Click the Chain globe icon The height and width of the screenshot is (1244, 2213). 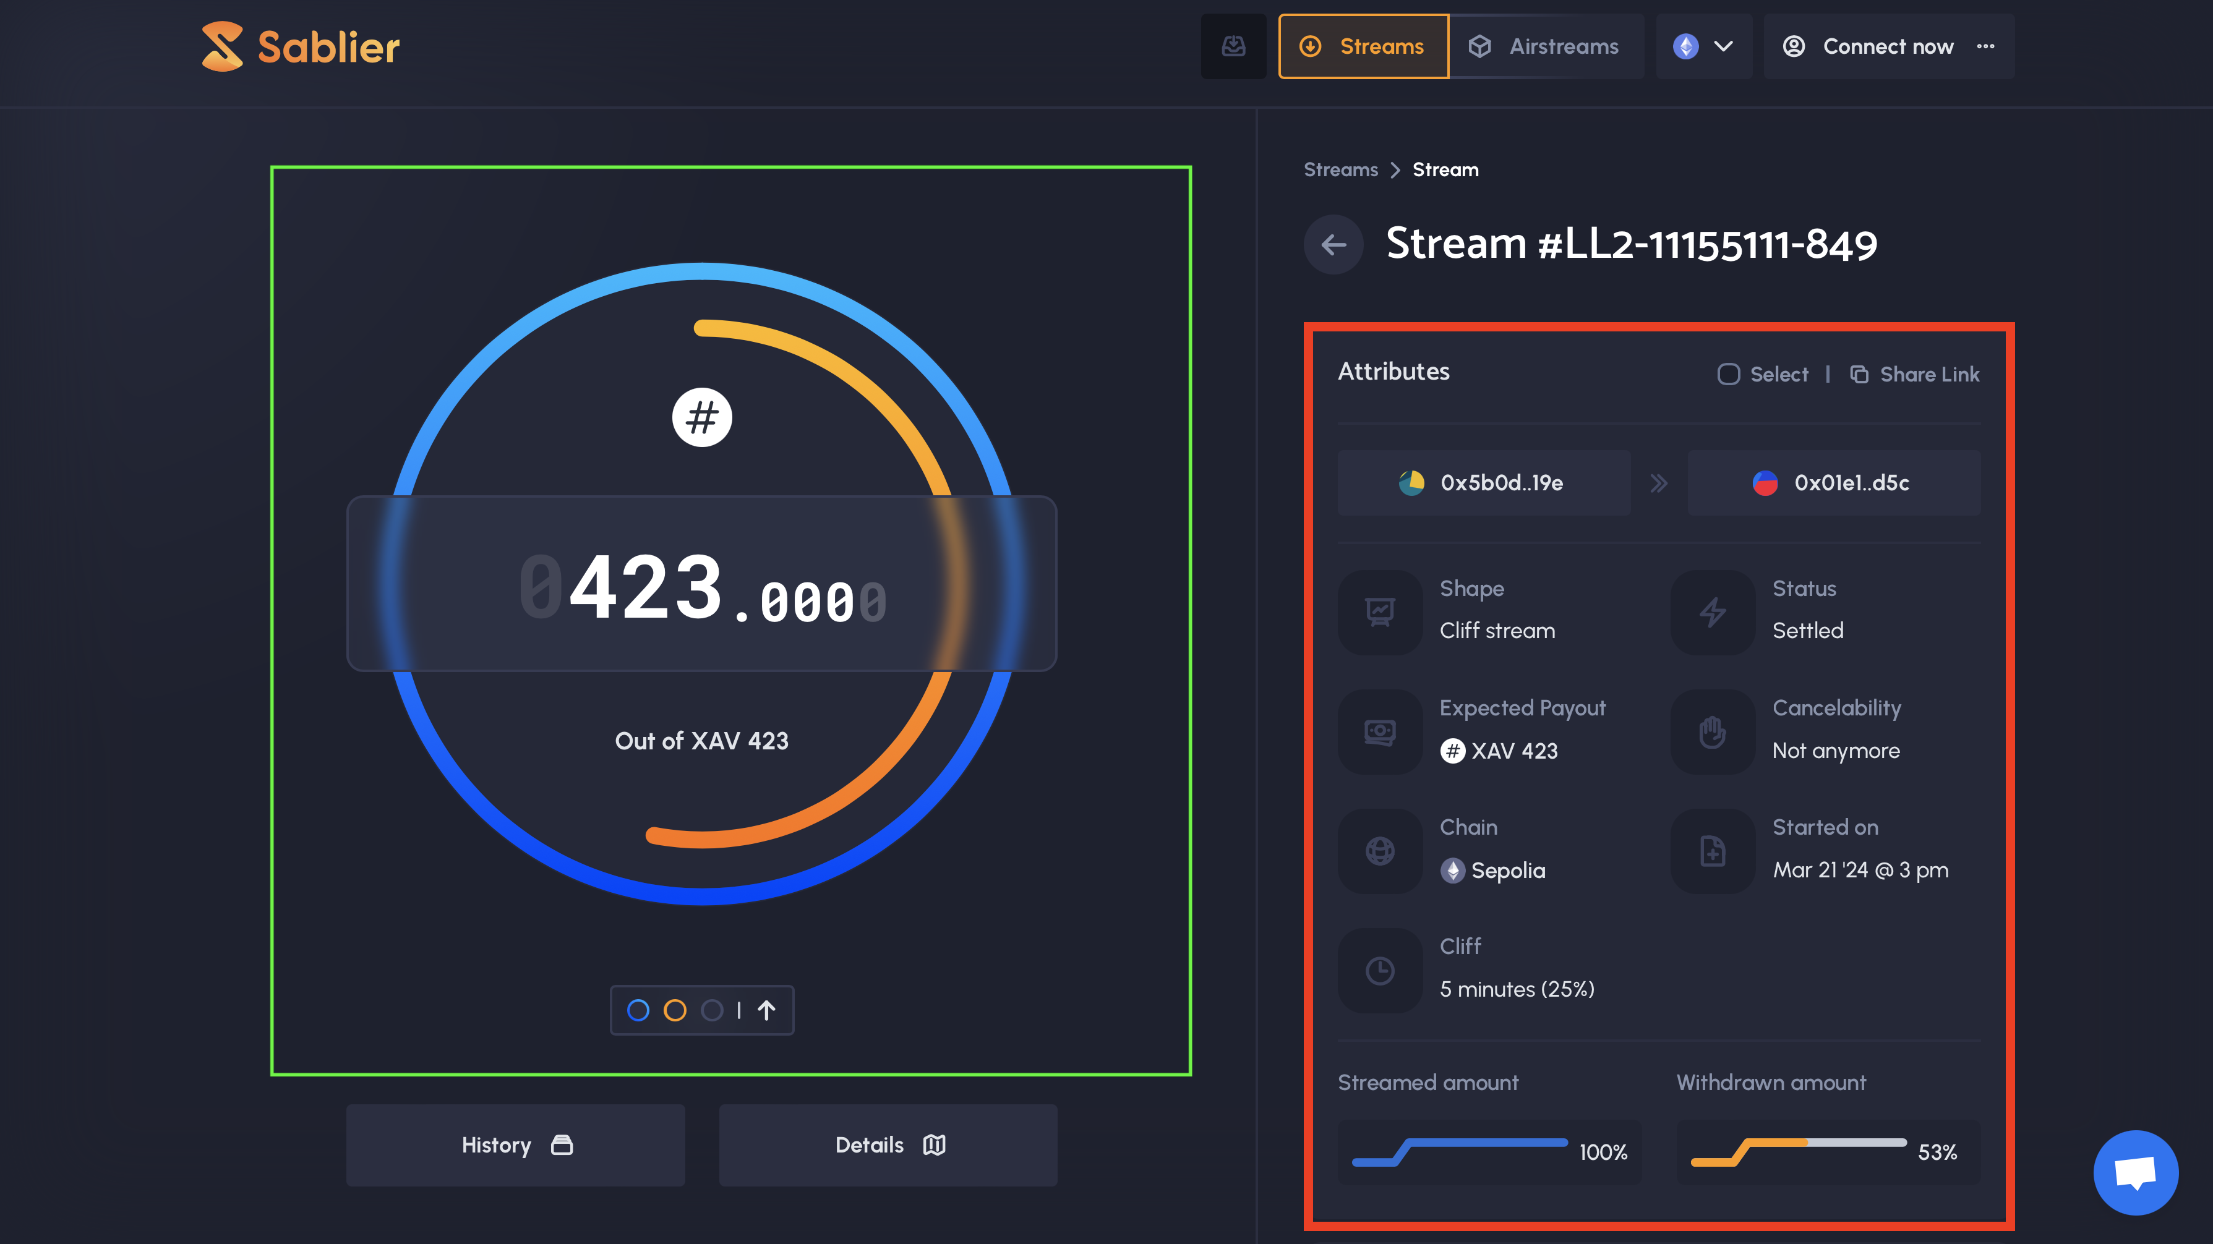[x=1380, y=851]
